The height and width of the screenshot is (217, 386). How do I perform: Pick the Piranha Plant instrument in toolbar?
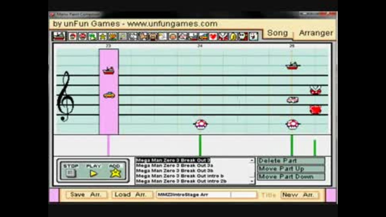[x=223, y=37]
